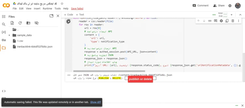Click the Show diff link
The height and width of the screenshot is (108, 245).
[x=95, y=102]
